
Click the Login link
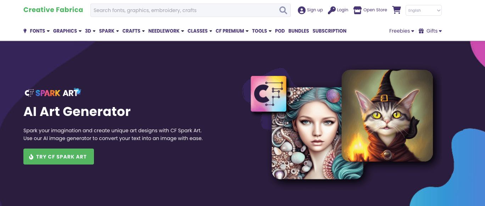pos(342,10)
